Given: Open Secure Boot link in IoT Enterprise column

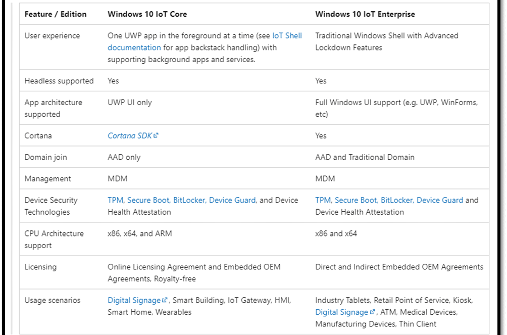Looking at the screenshot, I should 356,200.
